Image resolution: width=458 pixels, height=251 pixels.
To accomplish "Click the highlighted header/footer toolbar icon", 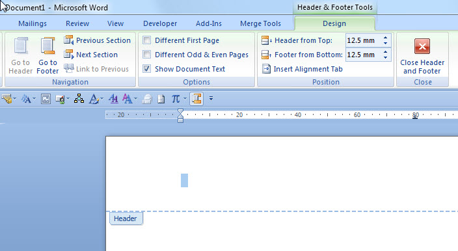I will [x=196, y=99].
